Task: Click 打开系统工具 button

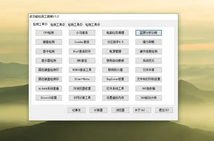Action: pyautogui.click(x=115, y=89)
